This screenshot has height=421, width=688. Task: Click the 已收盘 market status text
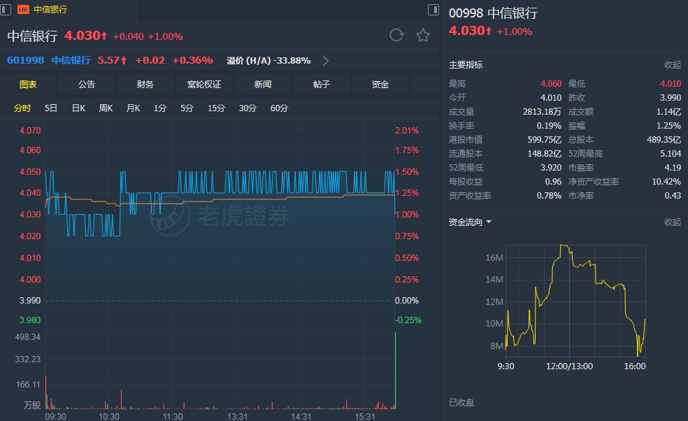(x=461, y=403)
